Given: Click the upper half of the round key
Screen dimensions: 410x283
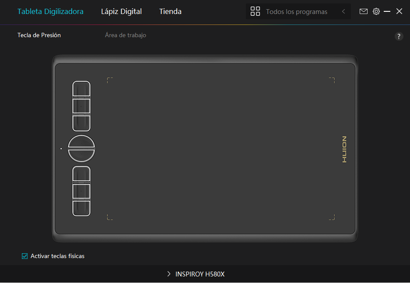Looking at the screenshot, I should [81, 142].
